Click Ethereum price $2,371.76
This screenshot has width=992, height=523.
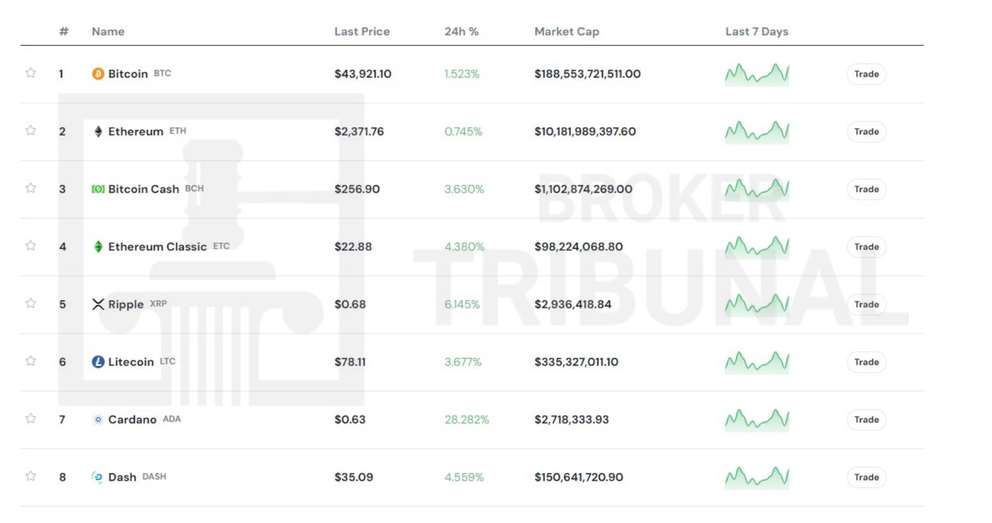(x=359, y=131)
